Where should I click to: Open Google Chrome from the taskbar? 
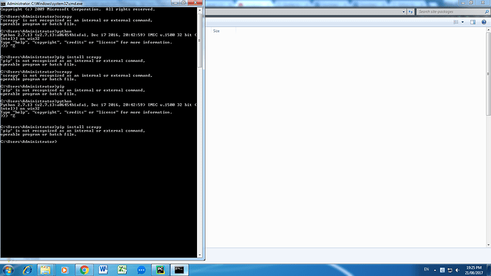click(x=84, y=270)
